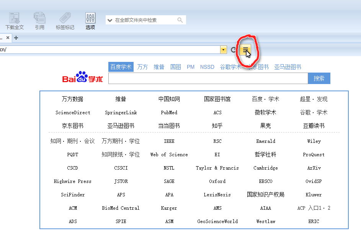This screenshot has width=361, height=233.
Task: Open the 国家图书馆 link
Action: pyautogui.click(x=217, y=99)
